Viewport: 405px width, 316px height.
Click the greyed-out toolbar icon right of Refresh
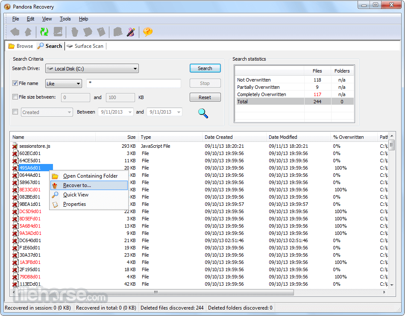[x=58, y=32]
